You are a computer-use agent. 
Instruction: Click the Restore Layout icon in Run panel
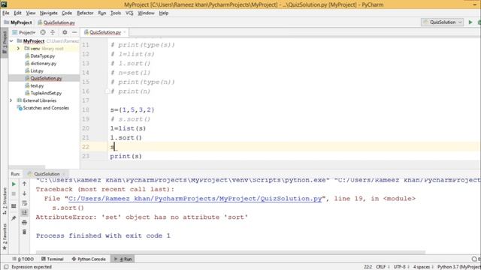tap(14, 206)
